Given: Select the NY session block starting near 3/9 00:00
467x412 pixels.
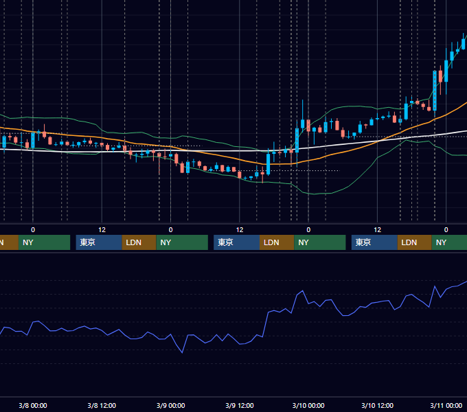Looking at the screenshot, I should click(182, 242).
